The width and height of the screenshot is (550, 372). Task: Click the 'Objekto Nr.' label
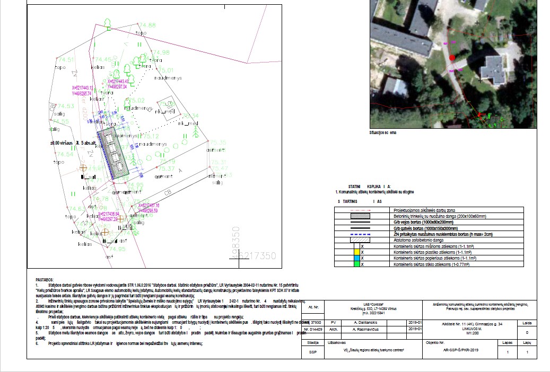click(x=435, y=342)
